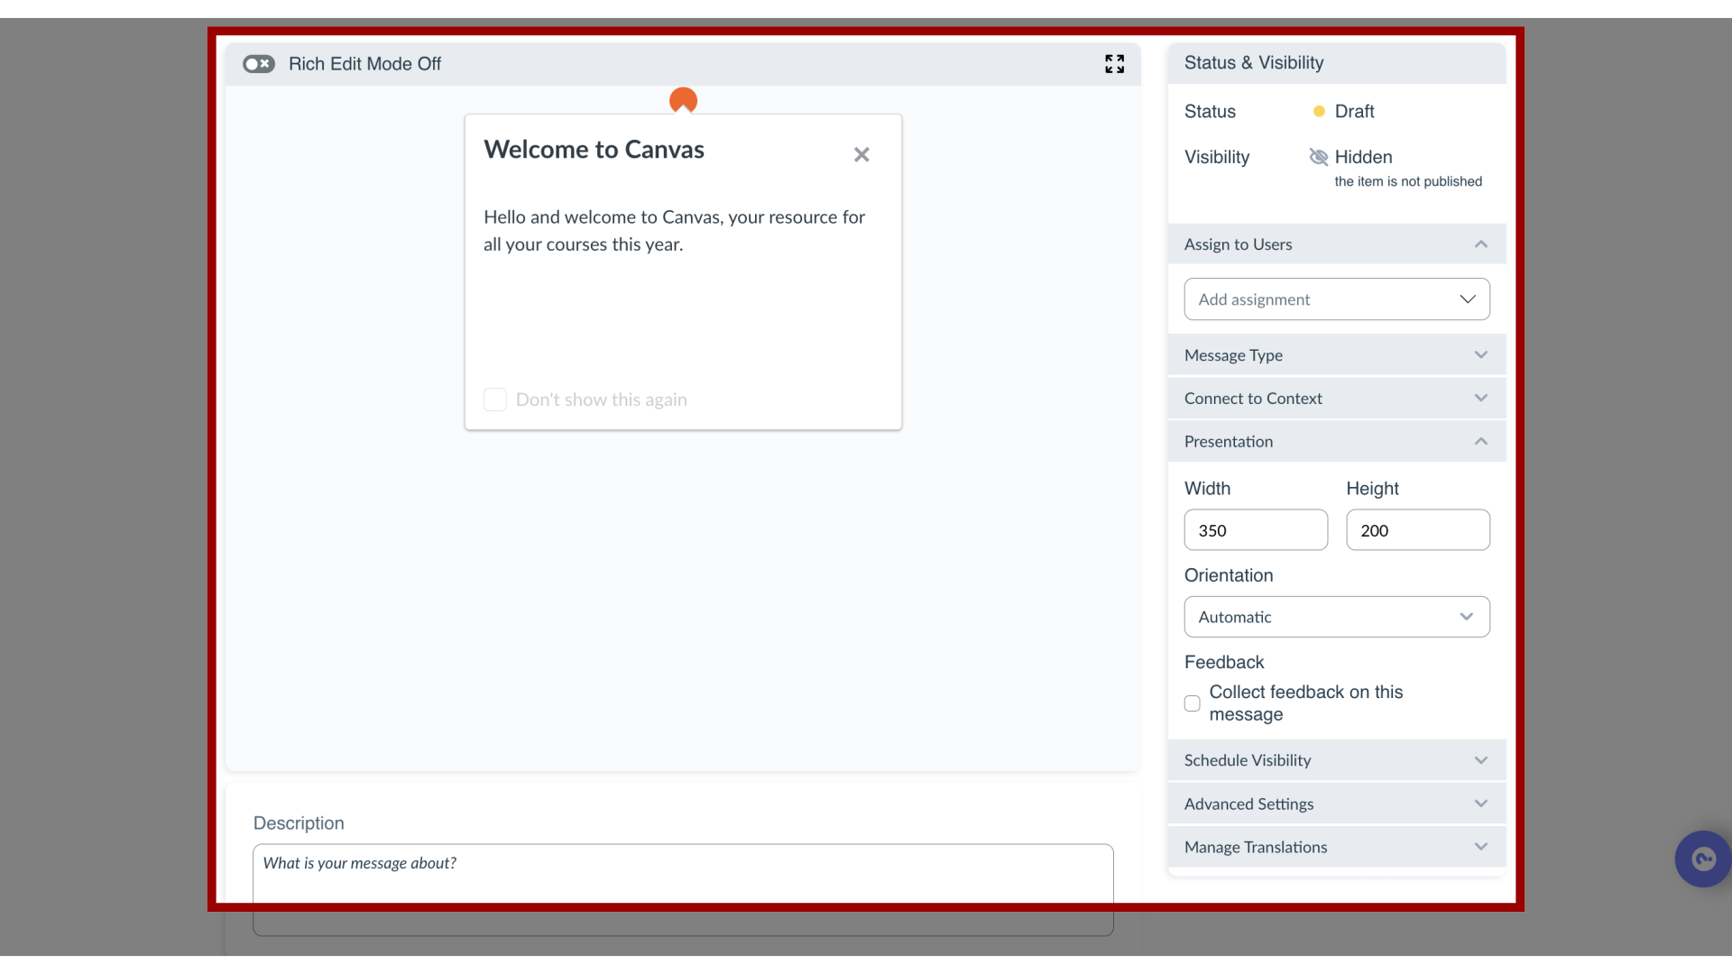Open the Add assignment dropdown
This screenshot has width=1732, height=974.
pos(1336,299)
